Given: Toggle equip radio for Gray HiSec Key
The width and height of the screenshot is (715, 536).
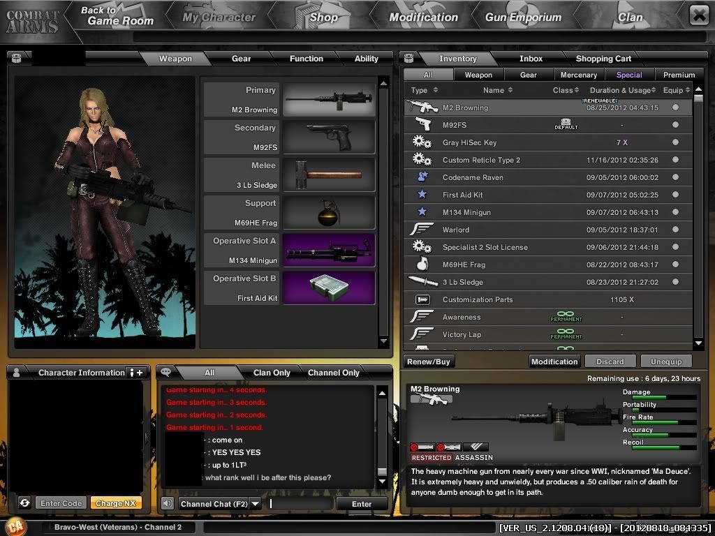Looking at the screenshot, I should [x=675, y=142].
